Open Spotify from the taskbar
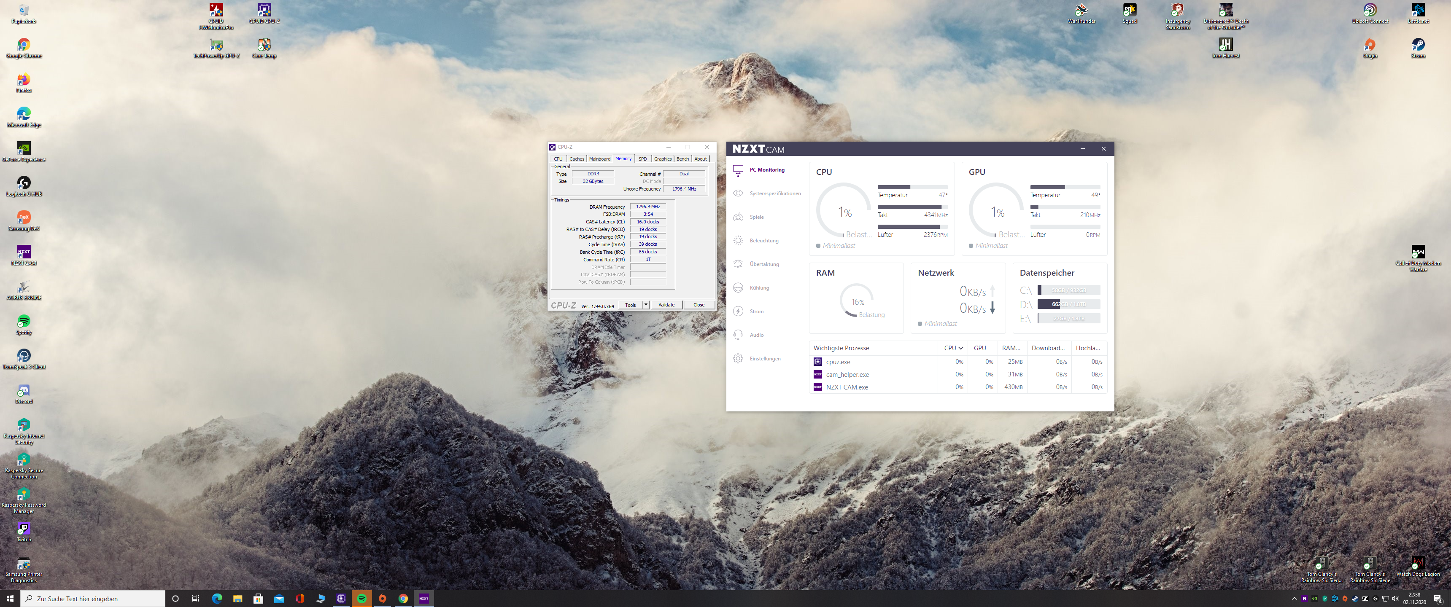 point(361,599)
